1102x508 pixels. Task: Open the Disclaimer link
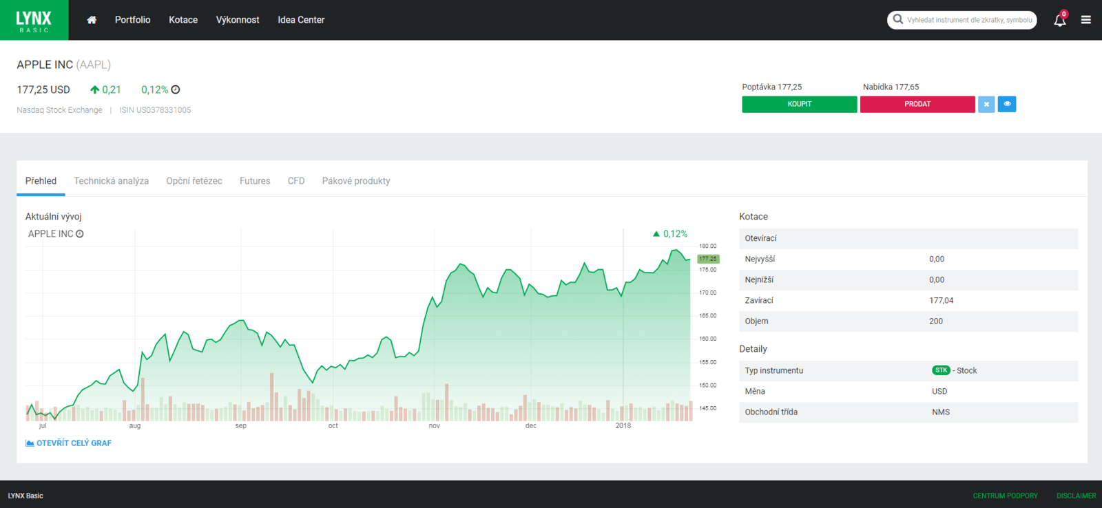pos(1076,496)
